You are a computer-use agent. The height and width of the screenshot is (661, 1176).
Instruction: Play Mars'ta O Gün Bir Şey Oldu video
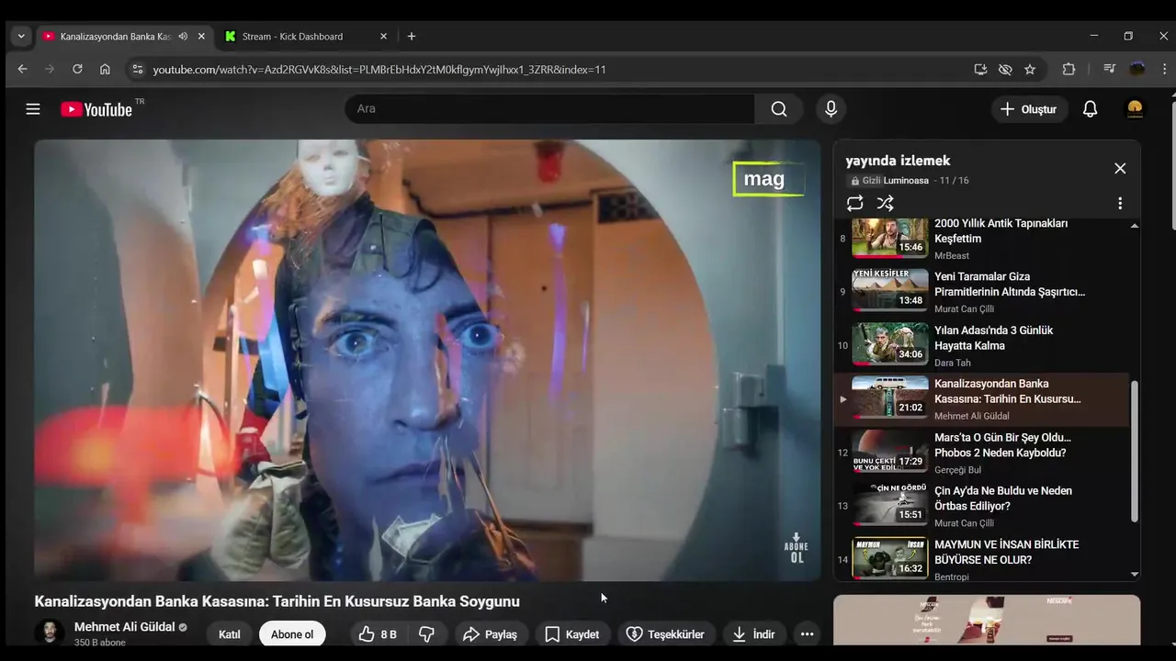983,453
